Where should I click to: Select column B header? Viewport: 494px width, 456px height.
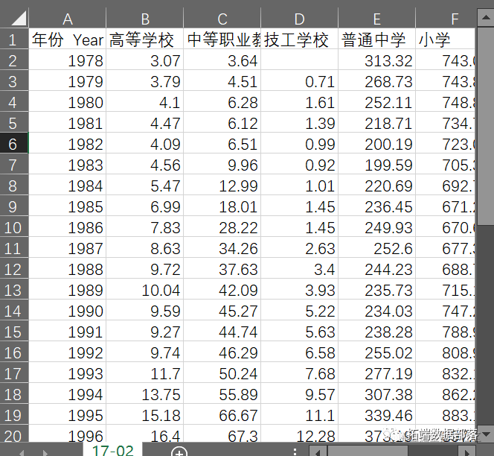click(x=145, y=19)
